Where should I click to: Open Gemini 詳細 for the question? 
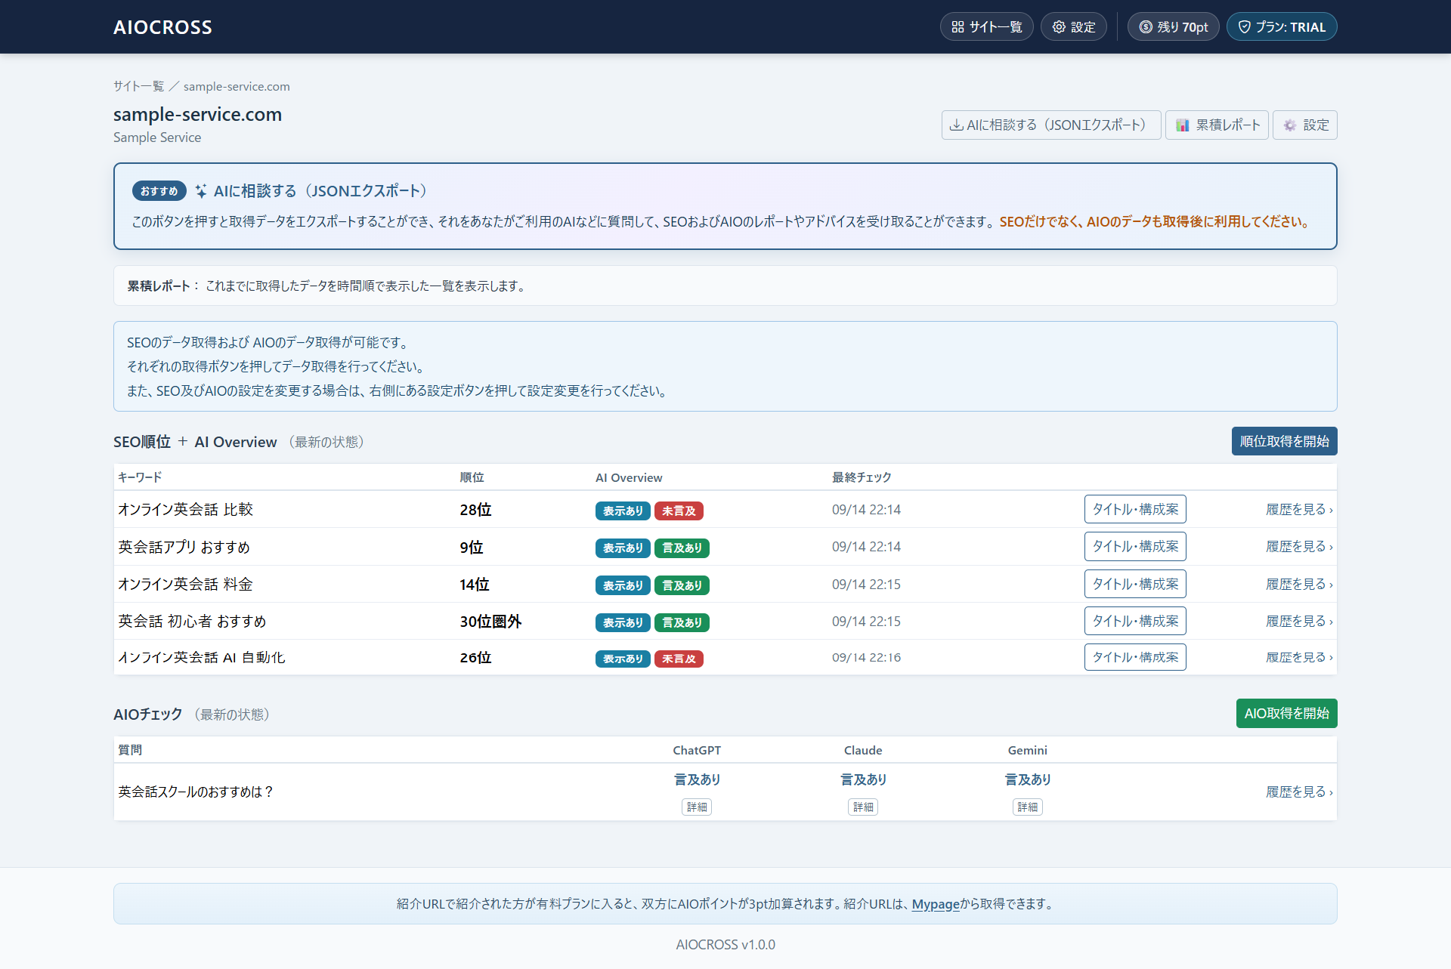1027,807
